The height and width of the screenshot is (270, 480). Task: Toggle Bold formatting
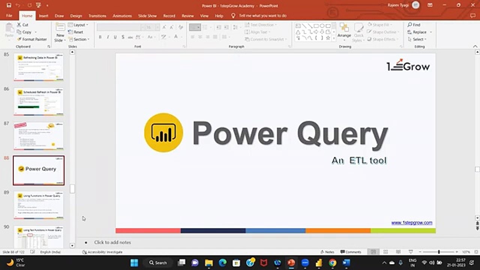(x=100, y=37)
